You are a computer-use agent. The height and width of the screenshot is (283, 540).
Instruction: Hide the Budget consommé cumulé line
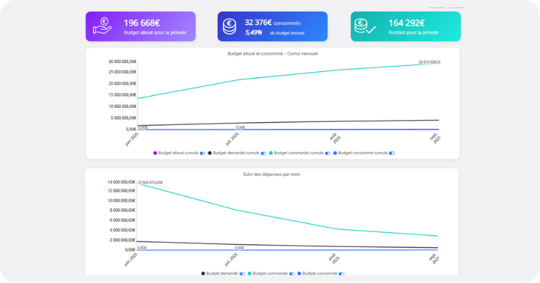391,153
